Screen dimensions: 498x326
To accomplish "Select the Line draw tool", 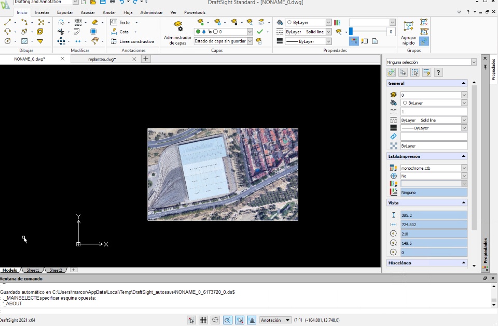I will click(x=8, y=22).
